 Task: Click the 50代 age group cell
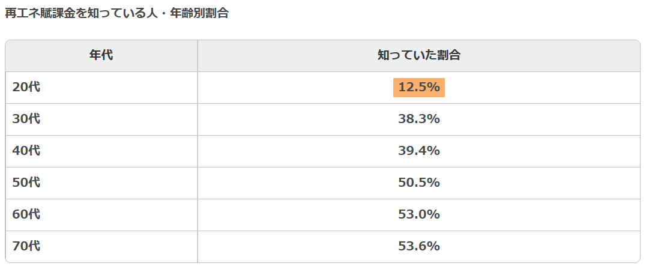coord(26,183)
